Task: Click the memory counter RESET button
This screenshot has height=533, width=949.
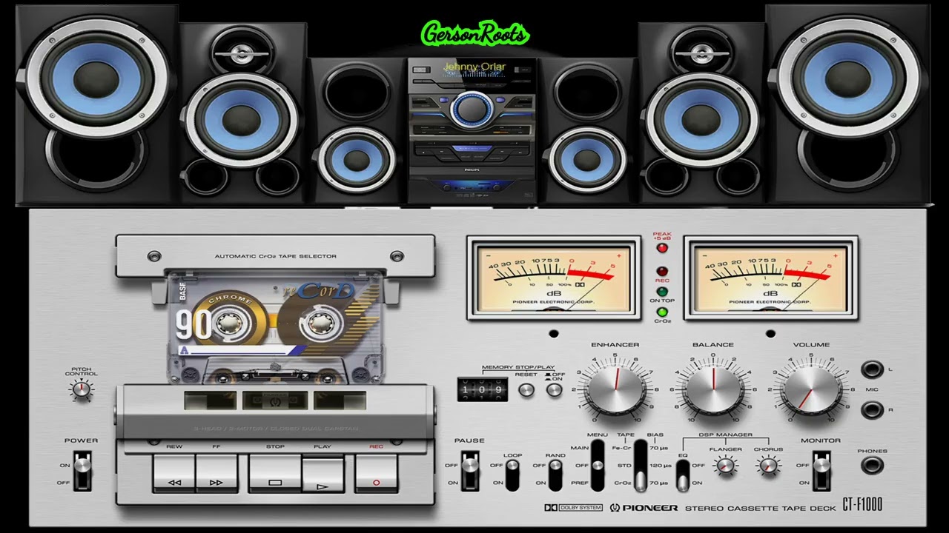Action: 526,389
